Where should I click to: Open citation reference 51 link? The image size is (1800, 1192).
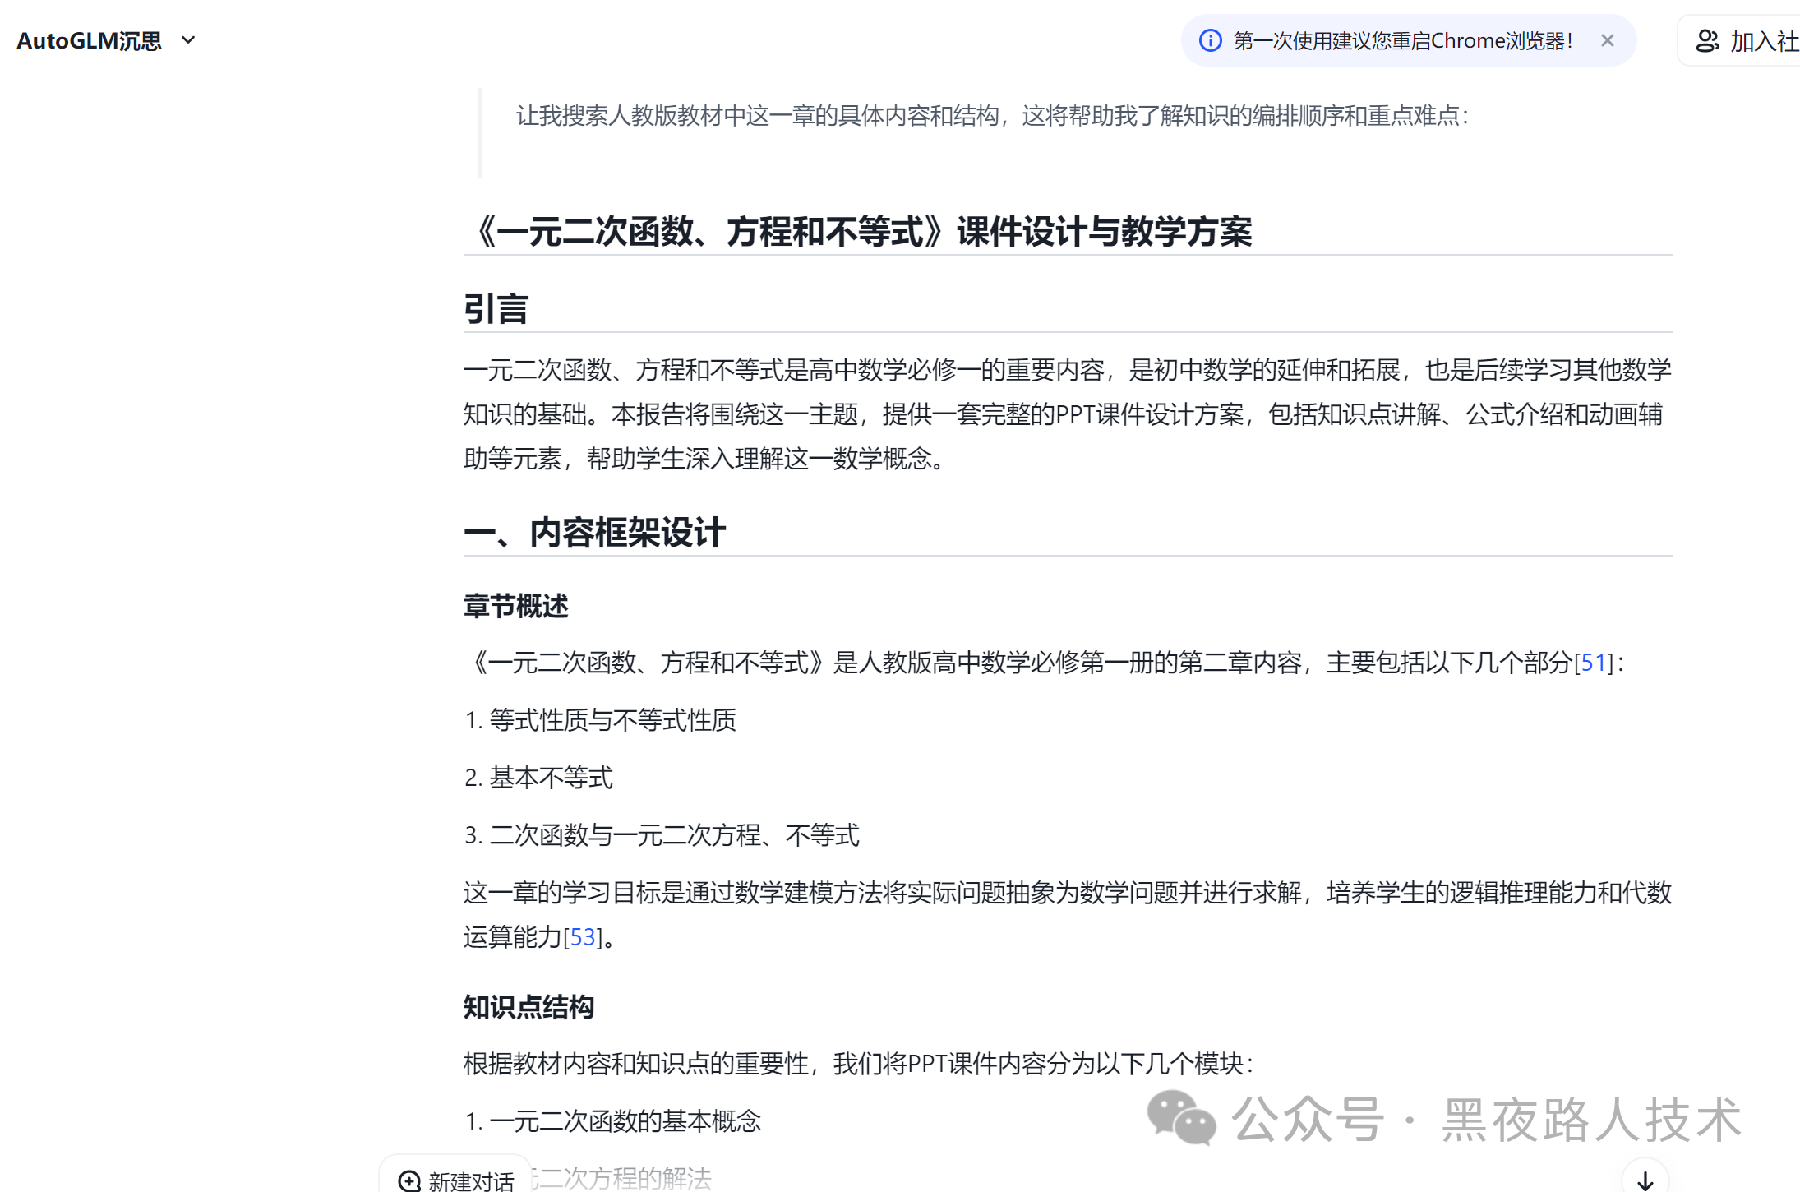pyautogui.click(x=1593, y=663)
